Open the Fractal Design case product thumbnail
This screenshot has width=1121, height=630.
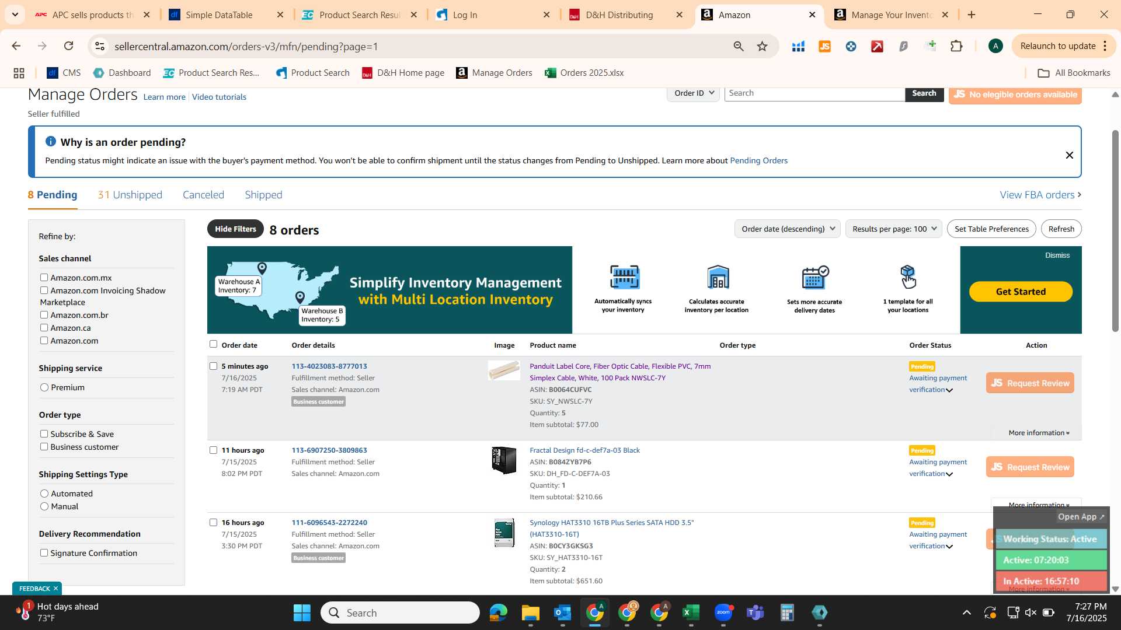(x=504, y=460)
